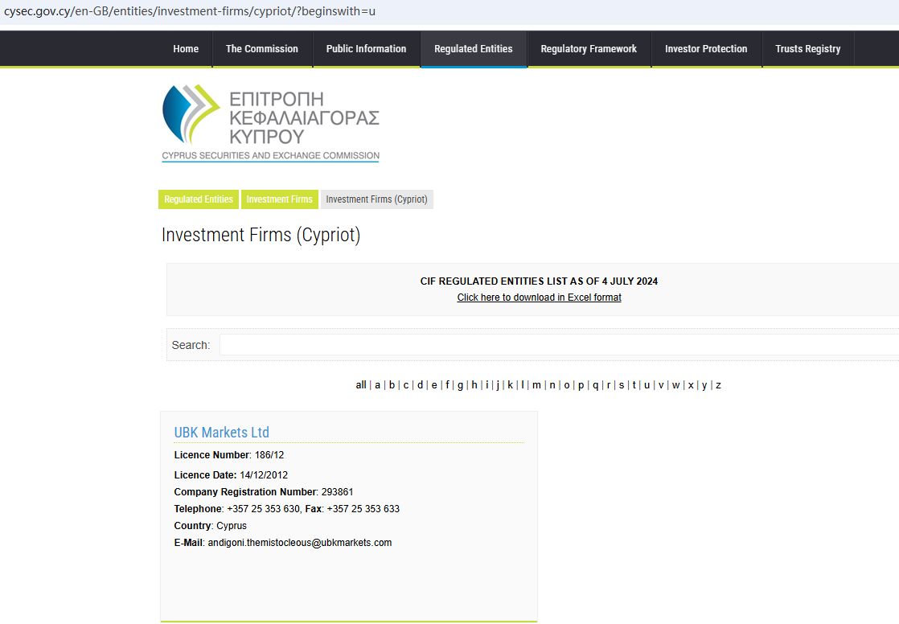Filter firms beginning with letter b
The width and height of the screenshot is (899, 624).
(392, 385)
